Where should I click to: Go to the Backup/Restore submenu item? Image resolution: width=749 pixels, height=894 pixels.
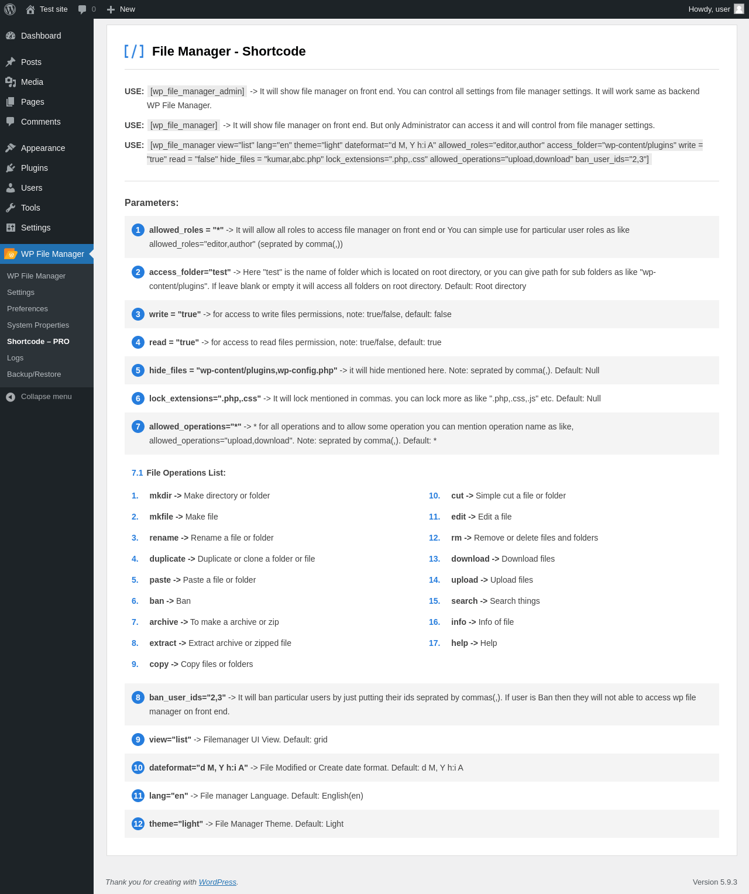(34, 374)
